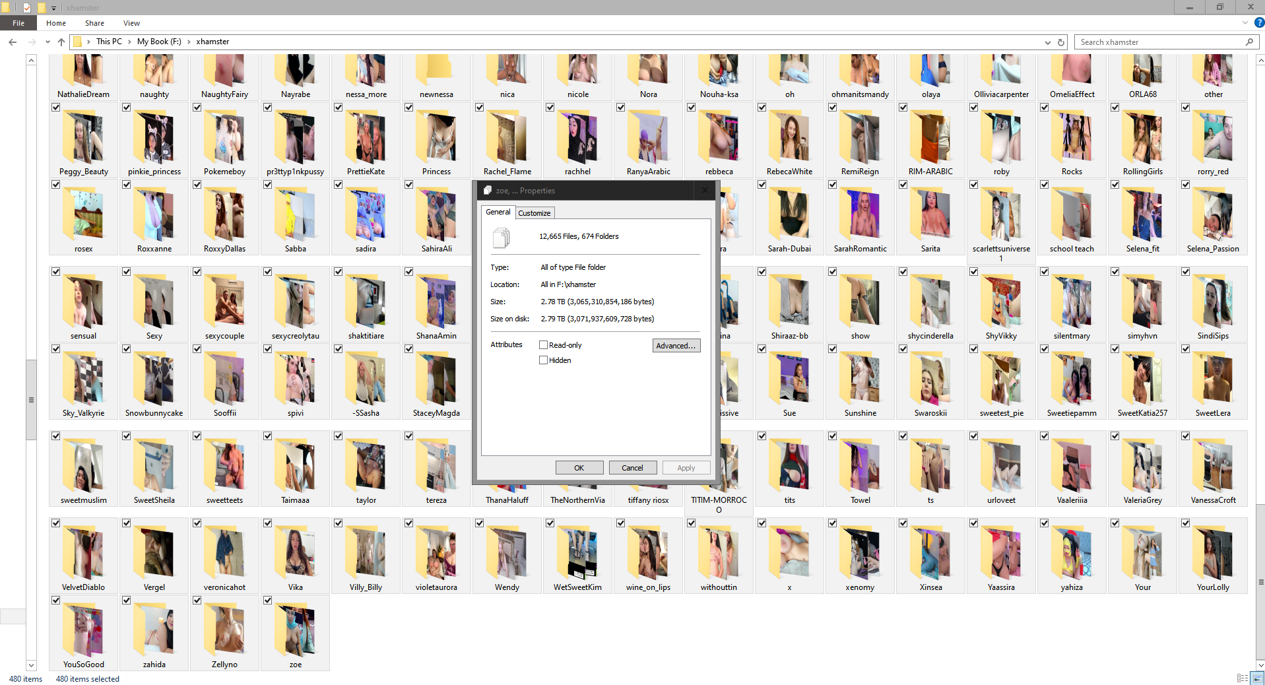The image size is (1265, 685).
Task: Select the Your folder
Action: coord(1142,556)
